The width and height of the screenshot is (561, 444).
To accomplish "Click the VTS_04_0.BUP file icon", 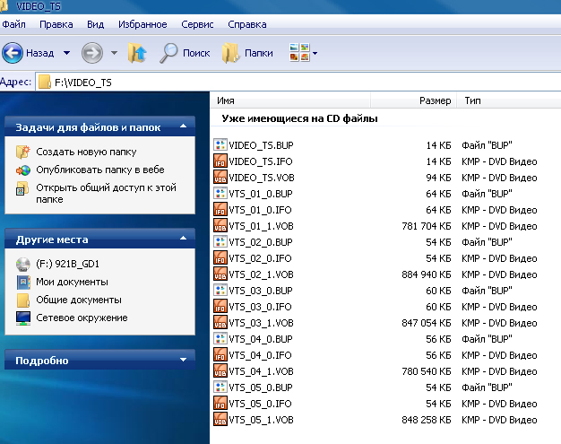I will point(220,338).
